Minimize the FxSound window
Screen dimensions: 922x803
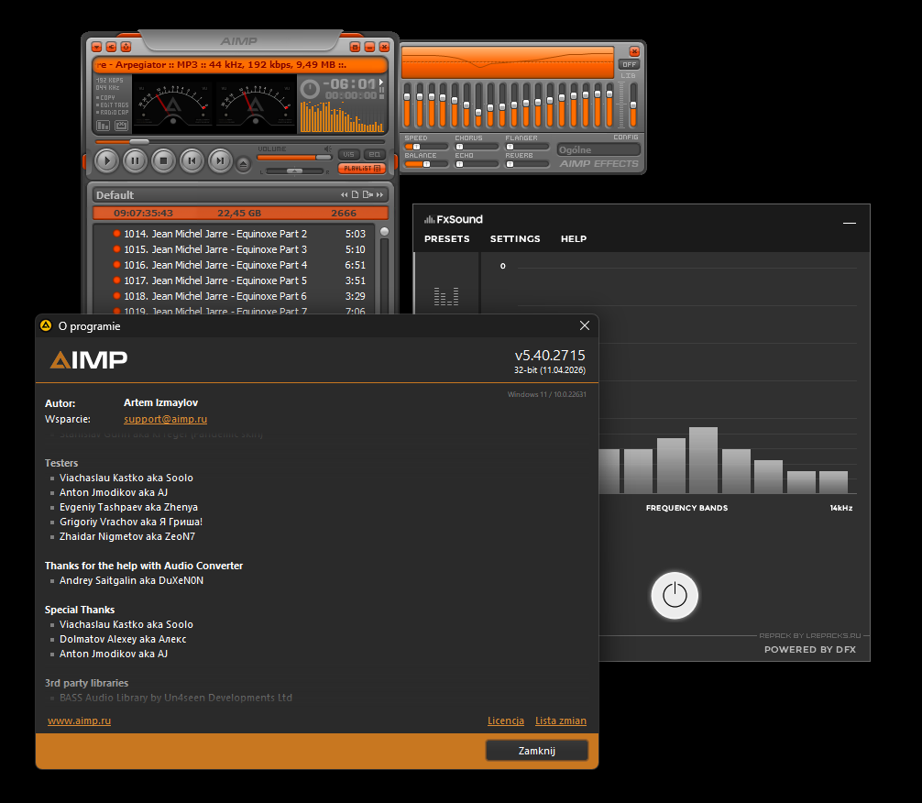point(849,223)
